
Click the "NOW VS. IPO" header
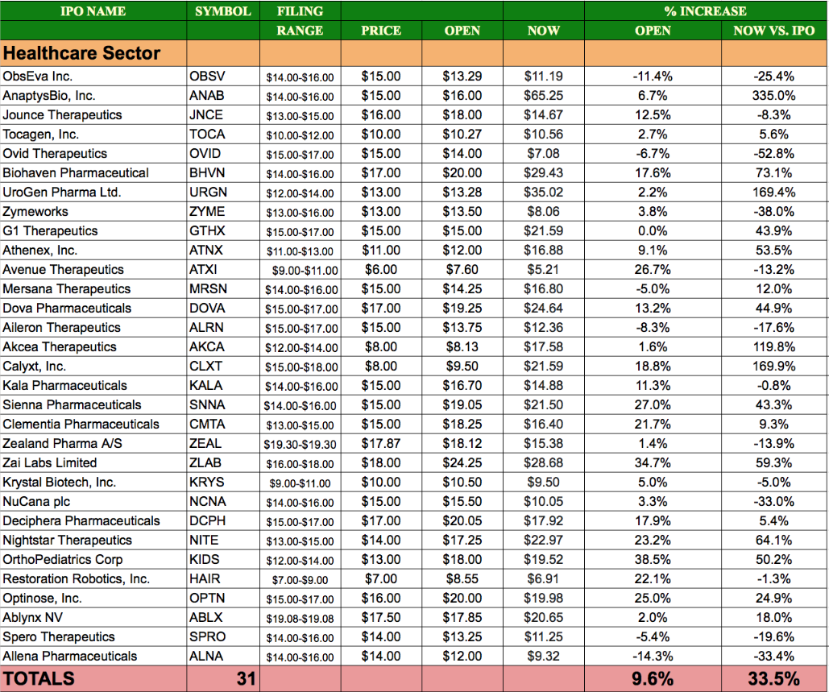[x=773, y=31]
